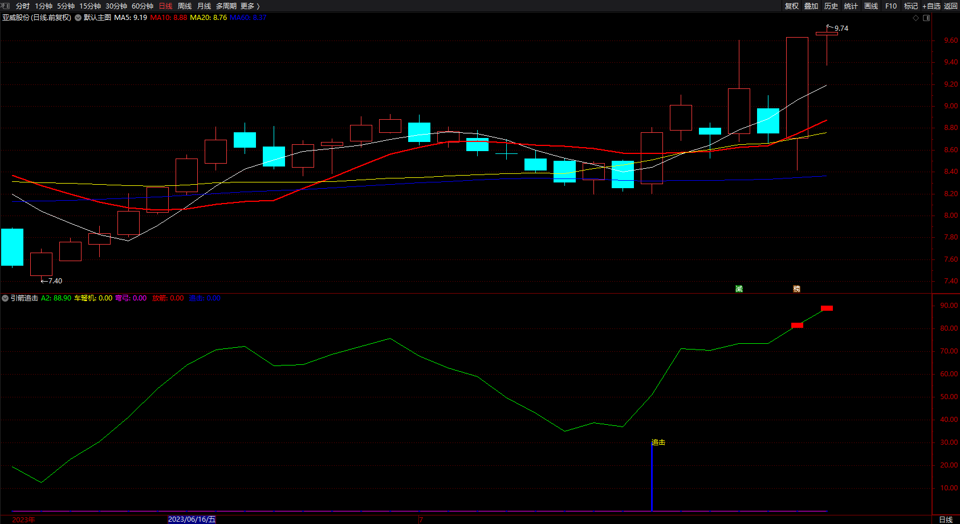
Task: Open the 引箭追击 sub-indicator dropdown arrow
Action: (5, 298)
